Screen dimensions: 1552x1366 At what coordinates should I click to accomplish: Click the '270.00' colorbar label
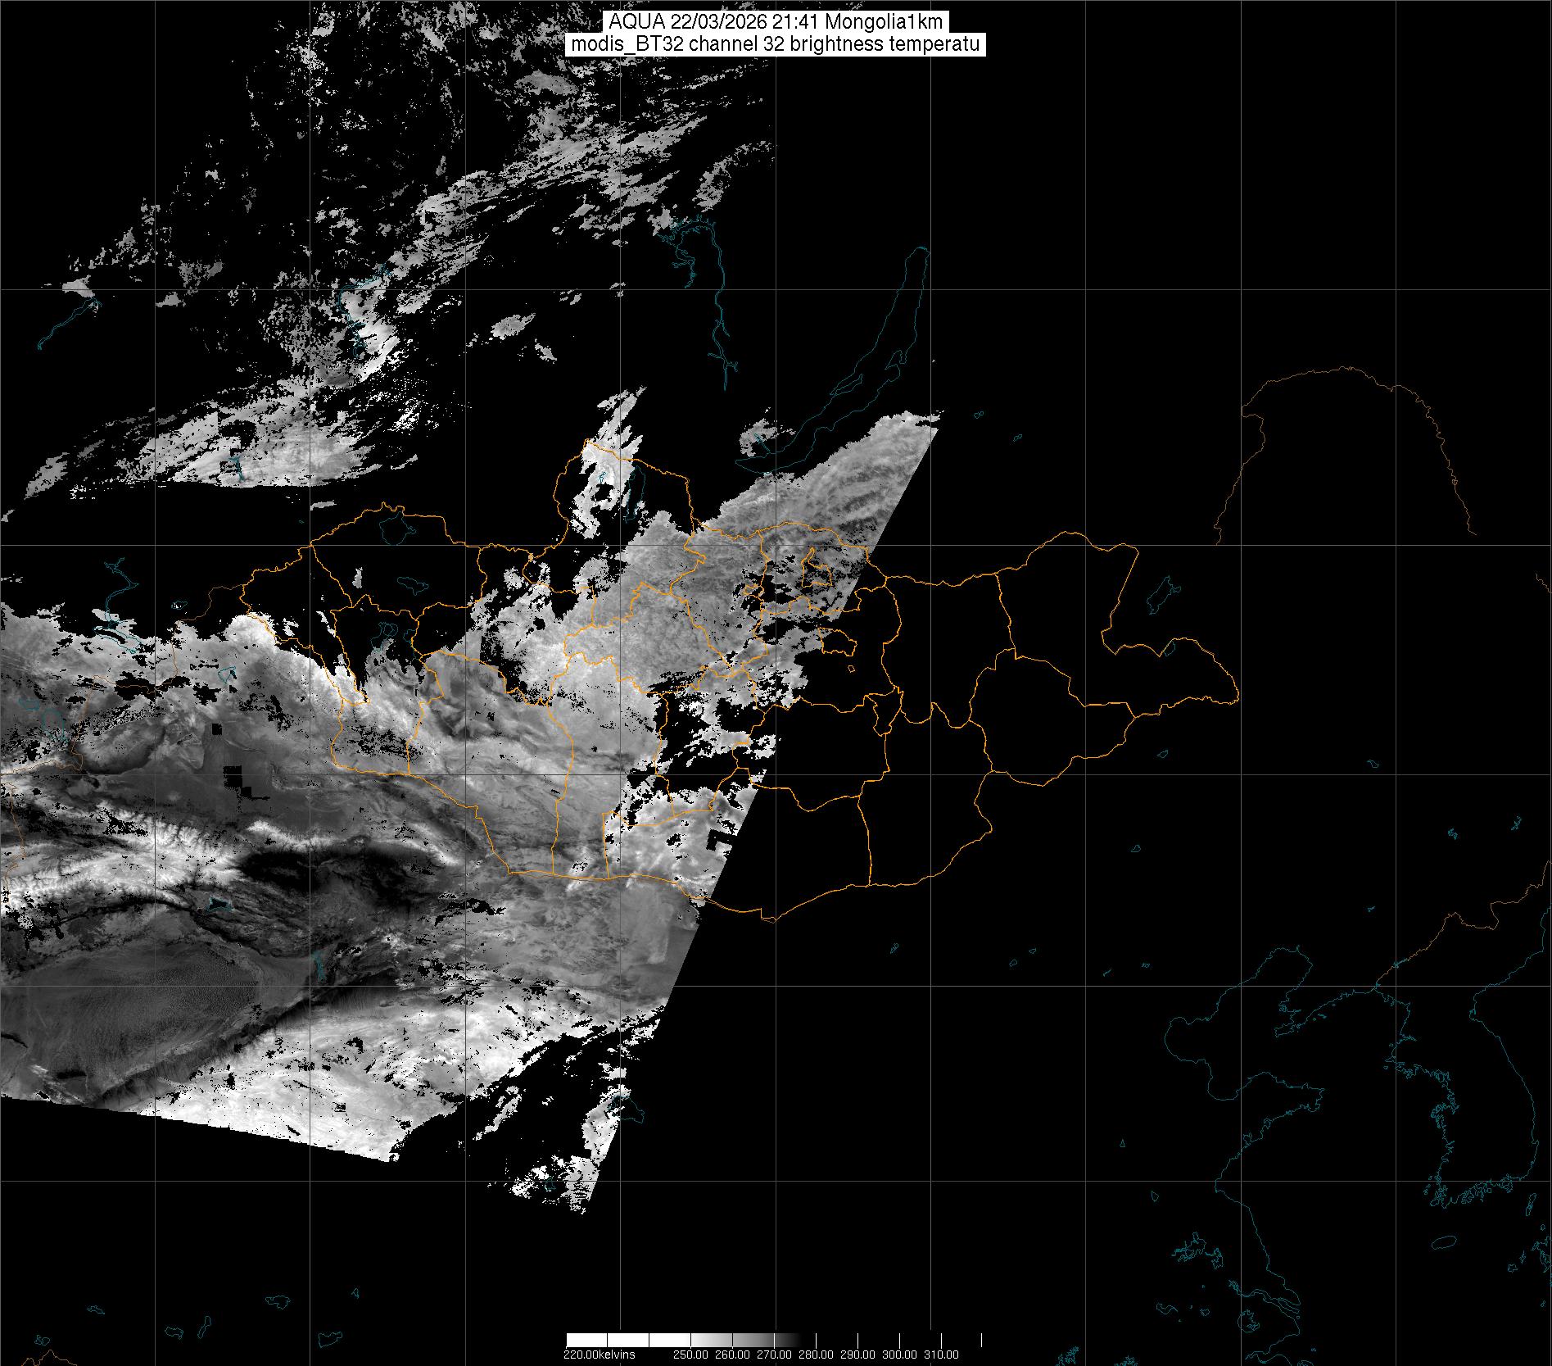776,1355
